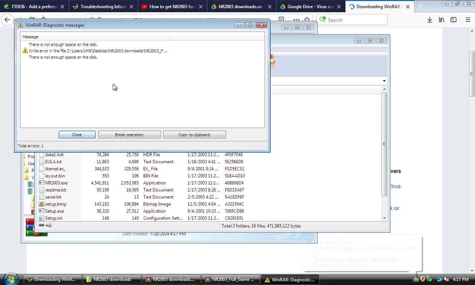Switch to NR2003 downloads folder taskbar item
This screenshot has height=285, width=475.
click(x=112, y=279)
